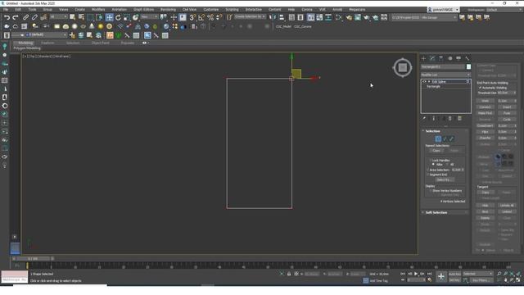Image resolution: width=524 pixels, height=295 pixels.
Task: Toggle the Automatic Welding checkbox
Action: (481, 88)
